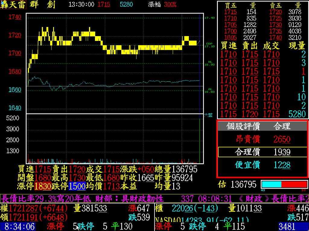Image resolution: width=309 pixels, height=231 pixels.
Task: Click the 賣五 column header
Action: (275, 5)
